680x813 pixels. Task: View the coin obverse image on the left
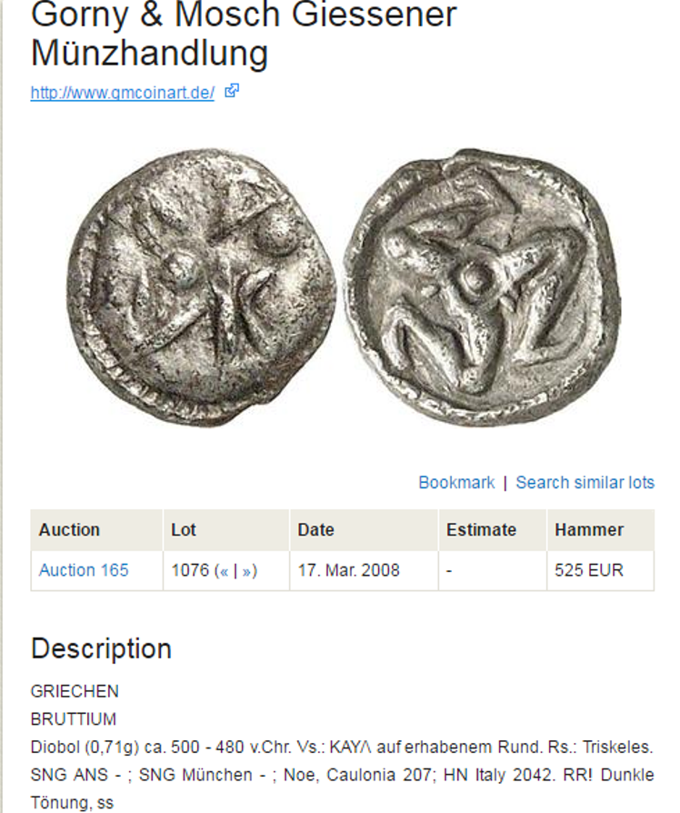(202, 288)
